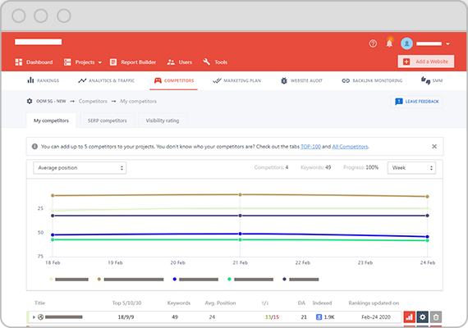The height and width of the screenshot is (328, 468).
Task: Click the Add a Website button
Action: [x=425, y=61]
